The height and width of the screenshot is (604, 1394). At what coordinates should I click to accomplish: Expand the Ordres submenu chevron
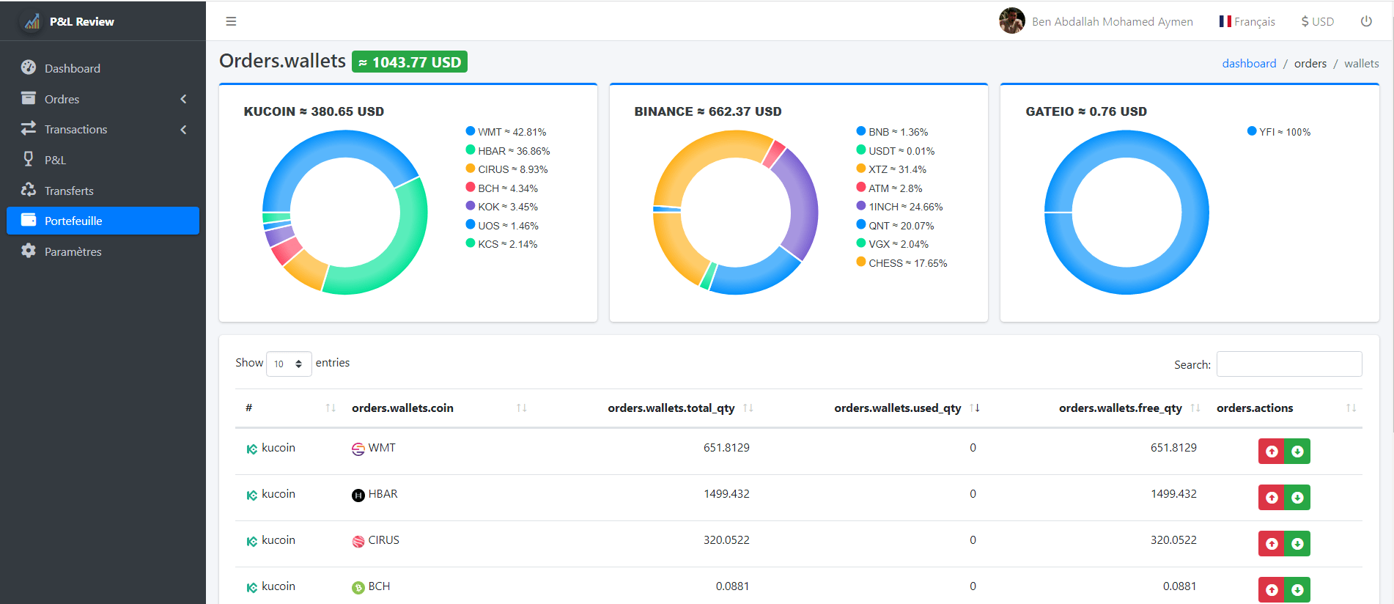pyautogui.click(x=183, y=99)
